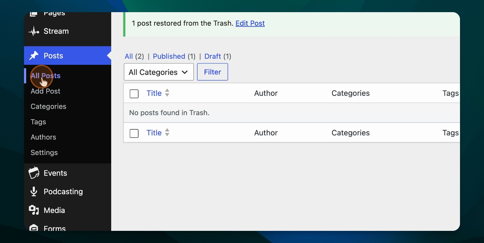Click the bottom Title column header link

(x=154, y=133)
